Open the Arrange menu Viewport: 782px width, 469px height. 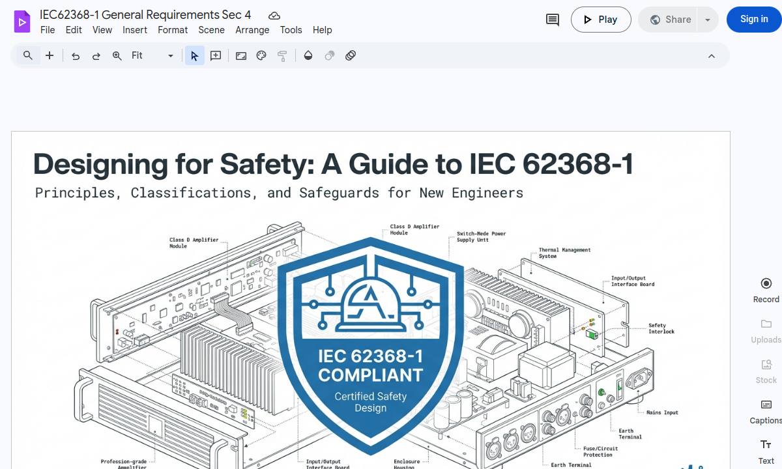click(x=252, y=30)
